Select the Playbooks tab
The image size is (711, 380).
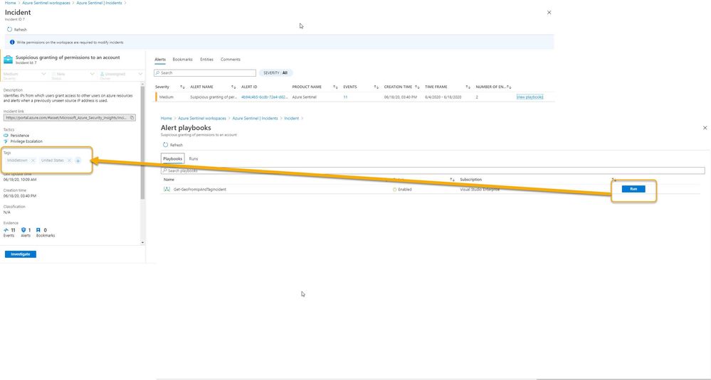(x=172, y=159)
